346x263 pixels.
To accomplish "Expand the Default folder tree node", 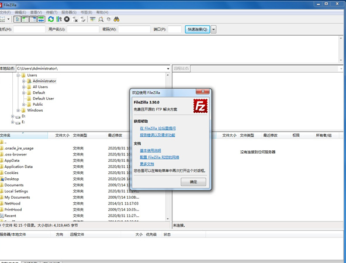I will click(x=23, y=93).
